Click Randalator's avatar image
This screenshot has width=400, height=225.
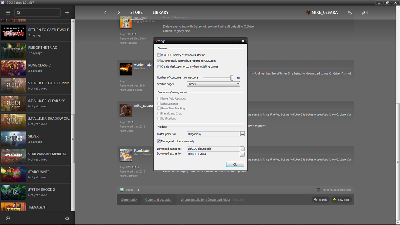[x=126, y=155]
